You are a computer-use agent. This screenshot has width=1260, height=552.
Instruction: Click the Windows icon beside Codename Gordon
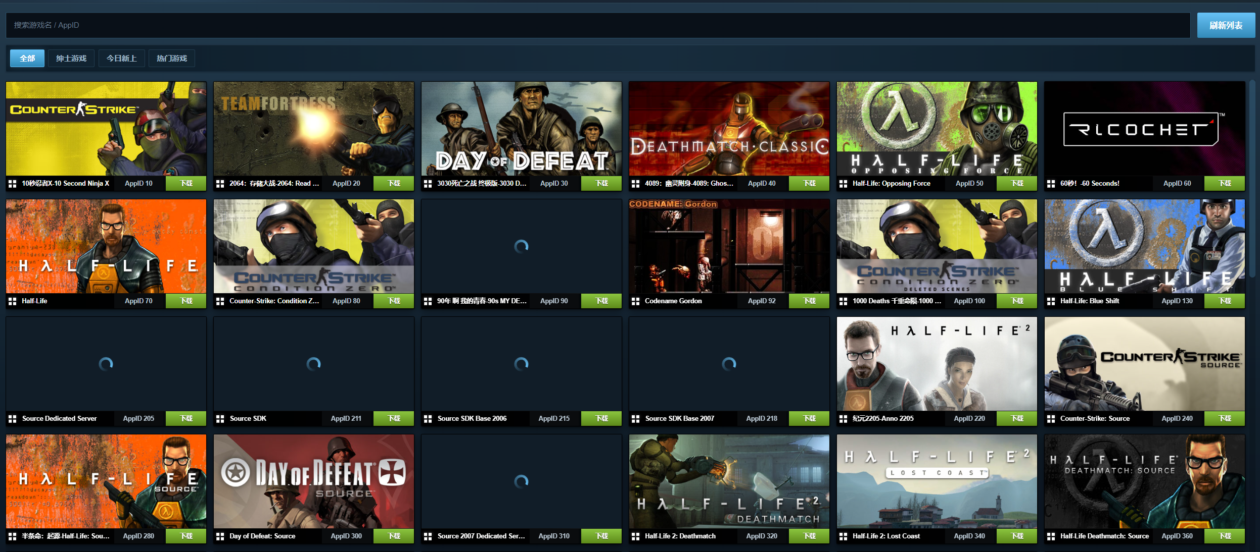(x=636, y=301)
